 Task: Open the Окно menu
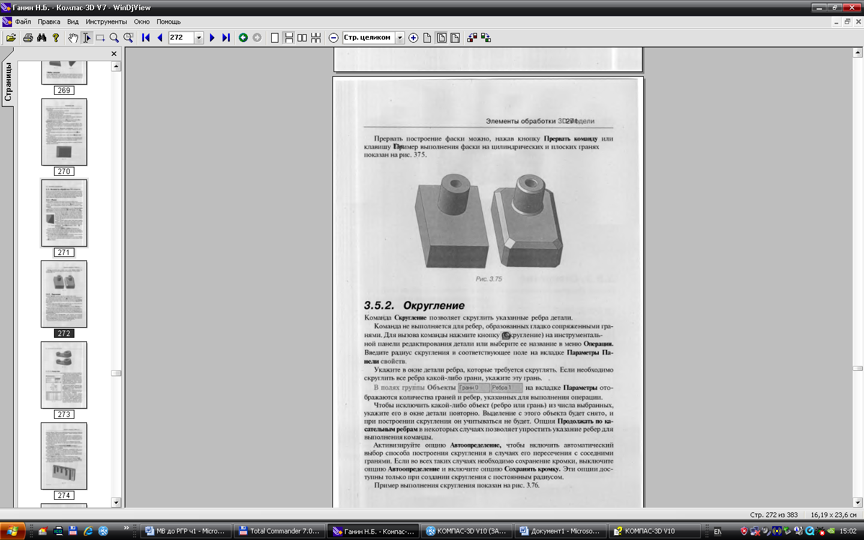142,22
